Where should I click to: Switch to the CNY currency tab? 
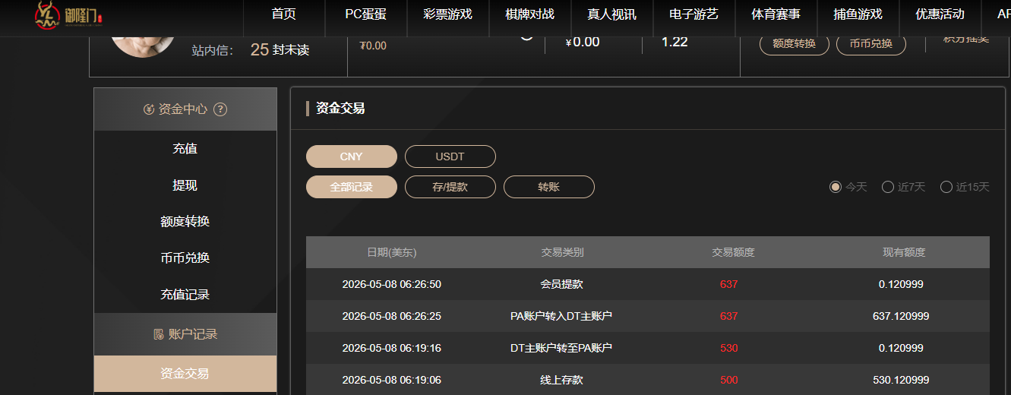352,156
